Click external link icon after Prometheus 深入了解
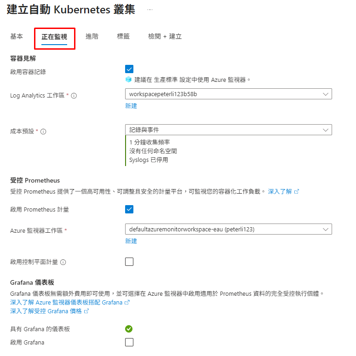The width and height of the screenshot is (356, 356). point(297,192)
